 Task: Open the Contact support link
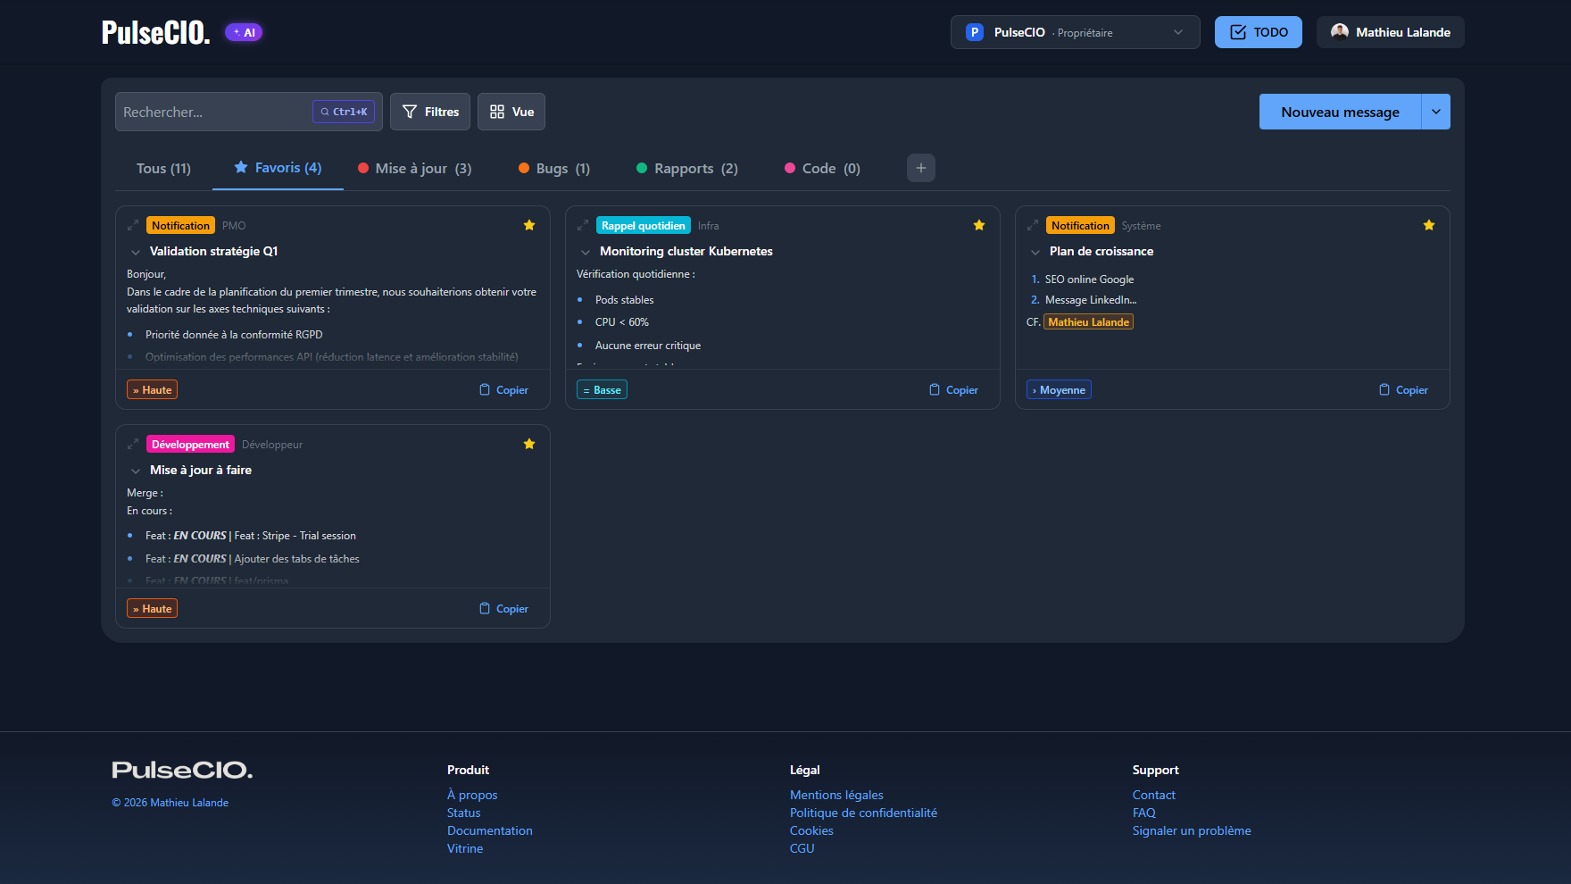(x=1153, y=795)
